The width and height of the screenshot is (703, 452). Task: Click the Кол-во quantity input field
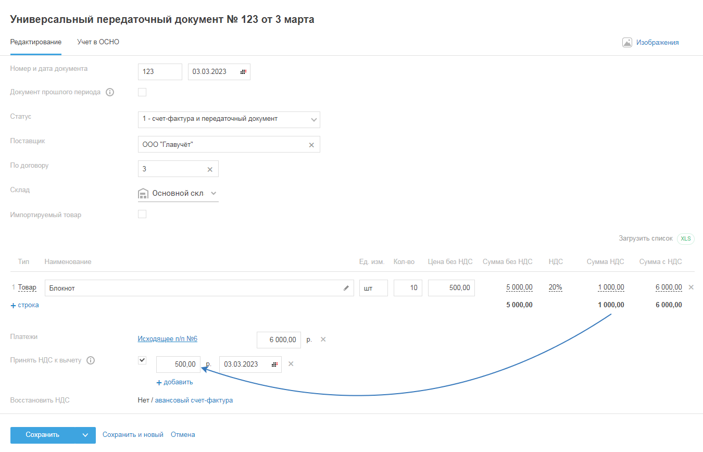(x=408, y=288)
